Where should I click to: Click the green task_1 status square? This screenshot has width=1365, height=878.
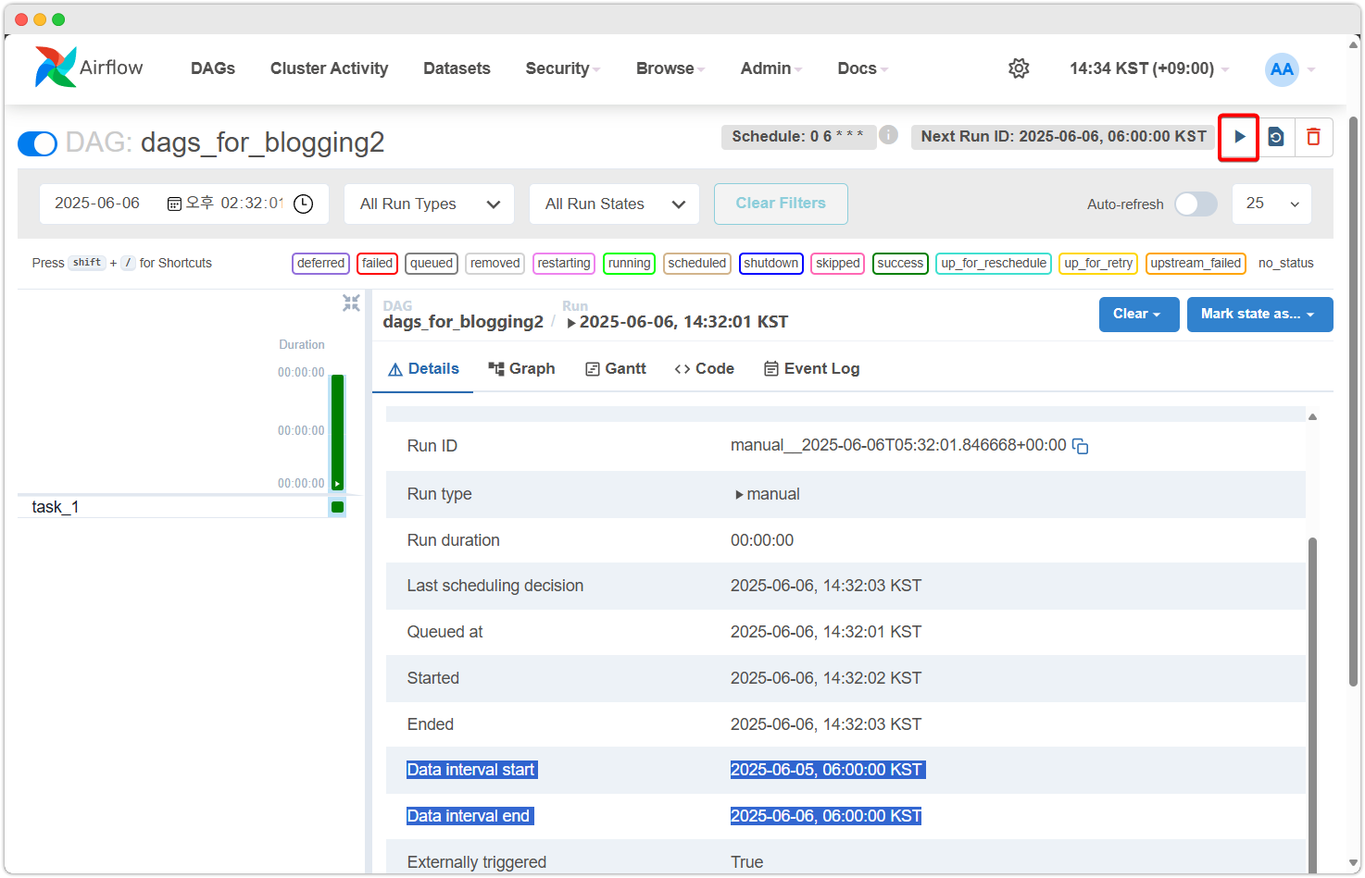[x=337, y=506]
